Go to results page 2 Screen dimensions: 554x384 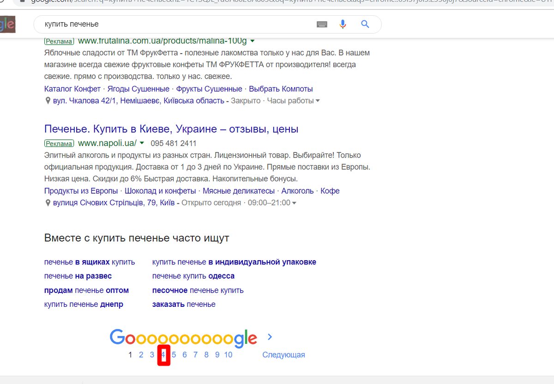[141, 355]
